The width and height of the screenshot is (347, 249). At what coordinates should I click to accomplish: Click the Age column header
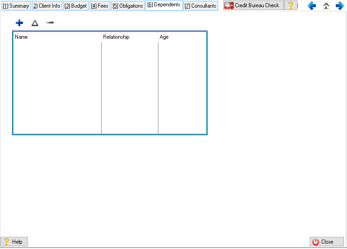coord(182,37)
